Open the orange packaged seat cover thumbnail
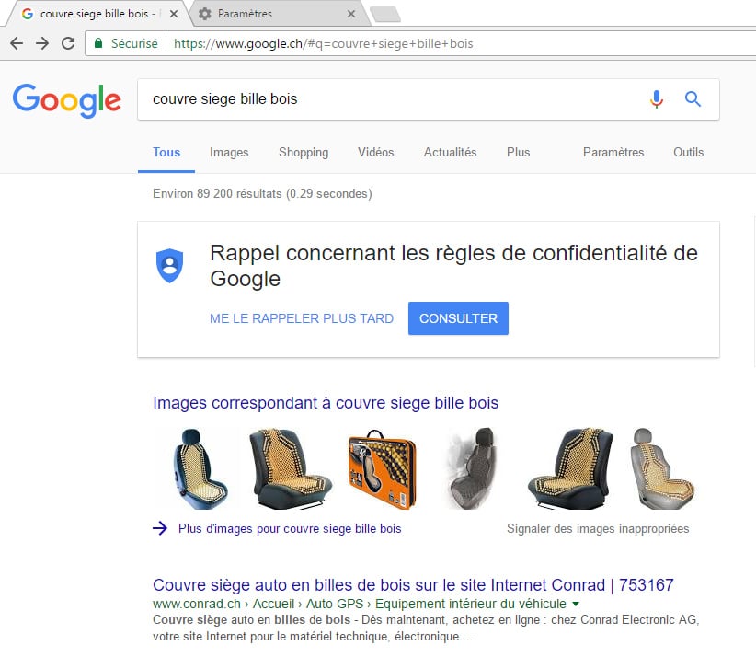The image size is (756, 657). point(383,469)
